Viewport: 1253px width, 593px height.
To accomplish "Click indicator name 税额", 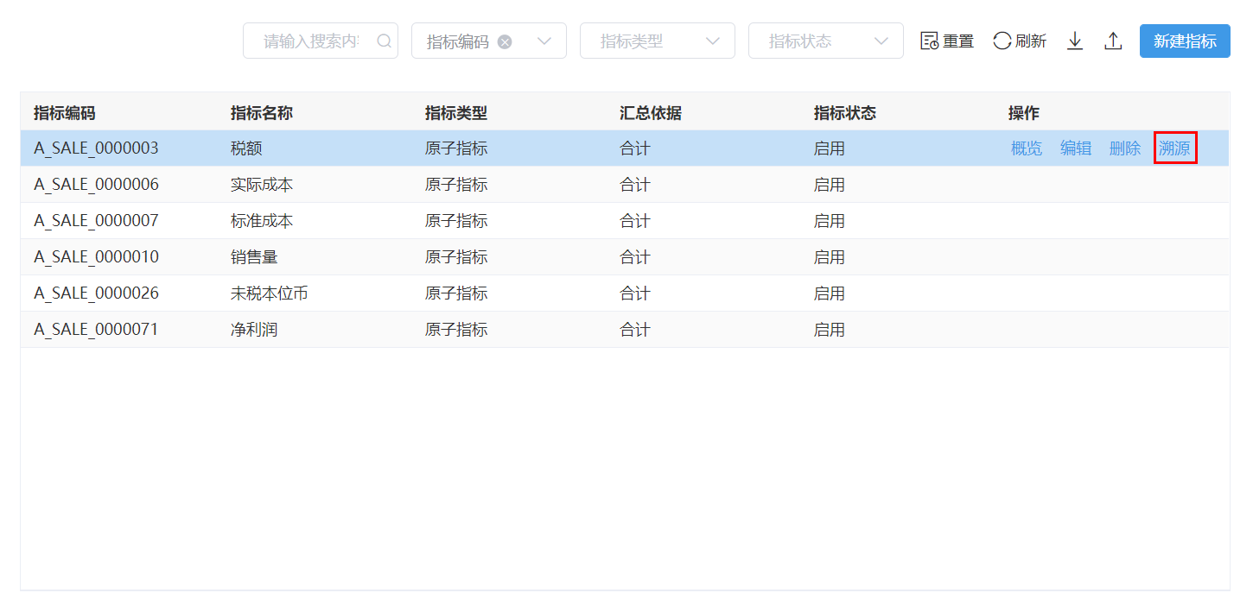I will [x=246, y=148].
